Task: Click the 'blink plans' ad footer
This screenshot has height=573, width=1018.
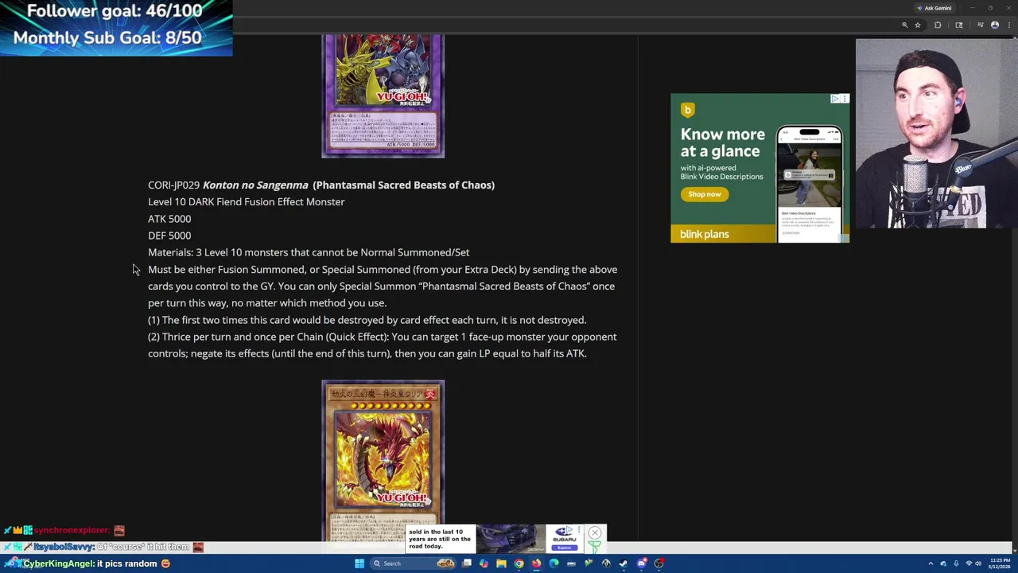Action: click(x=724, y=234)
